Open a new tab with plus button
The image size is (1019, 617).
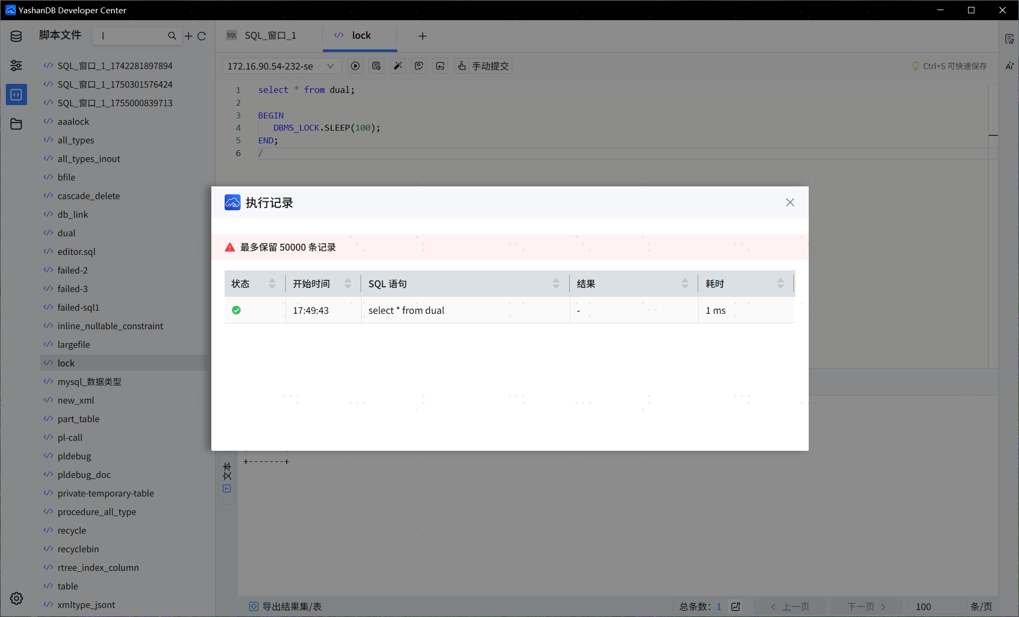point(422,36)
